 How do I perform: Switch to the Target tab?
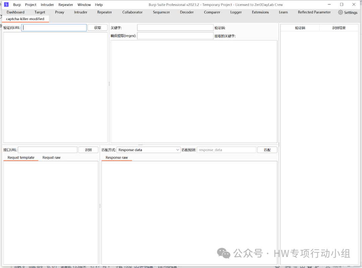click(x=40, y=12)
